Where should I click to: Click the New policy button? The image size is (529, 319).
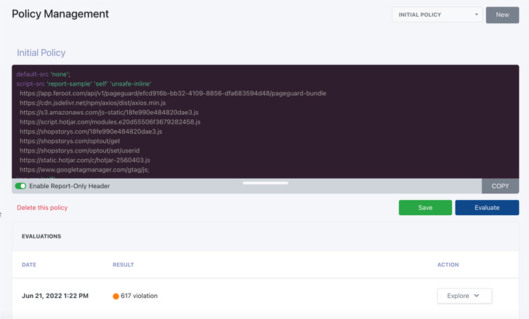pos(502,15)
